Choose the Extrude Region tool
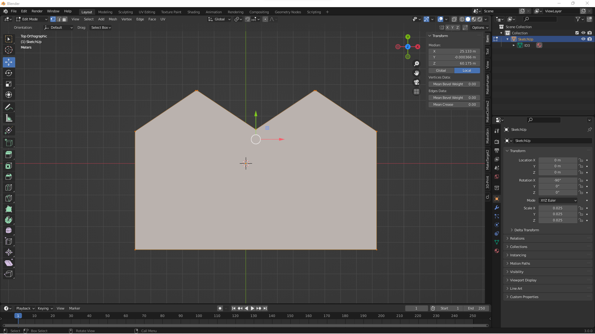This screenshot has height=334, width=595. tap(9, 155)
